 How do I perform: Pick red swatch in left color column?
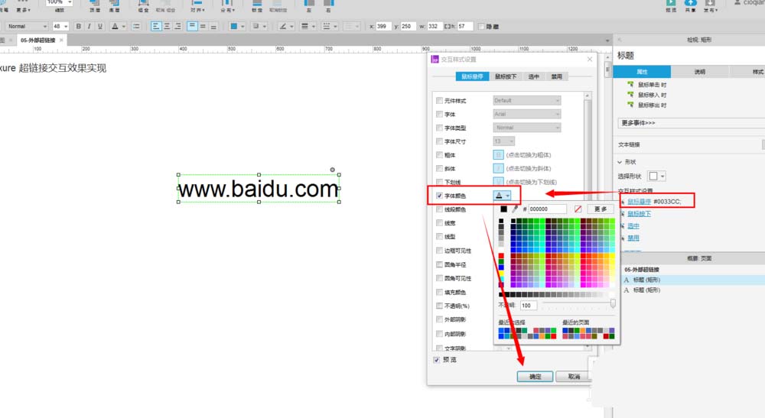(500, 256)
